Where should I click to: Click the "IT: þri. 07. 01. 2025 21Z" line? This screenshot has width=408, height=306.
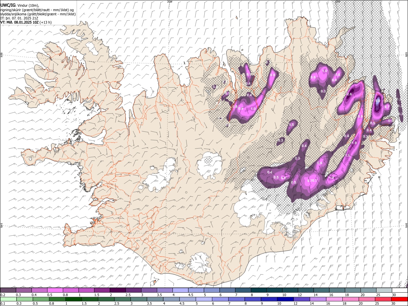click(20, 18)
